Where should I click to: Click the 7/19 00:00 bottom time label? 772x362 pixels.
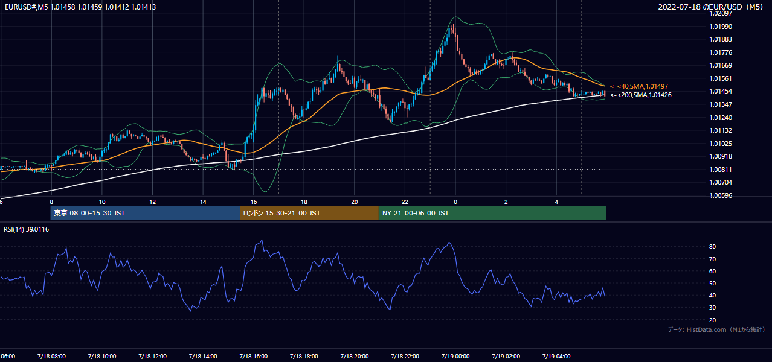click(x=455, y=357)
